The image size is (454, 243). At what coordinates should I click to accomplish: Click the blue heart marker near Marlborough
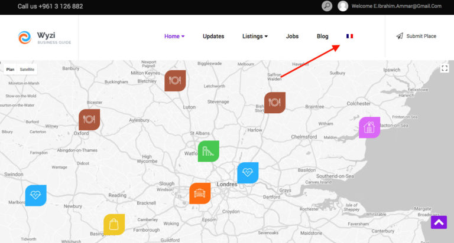click(35, 195)
